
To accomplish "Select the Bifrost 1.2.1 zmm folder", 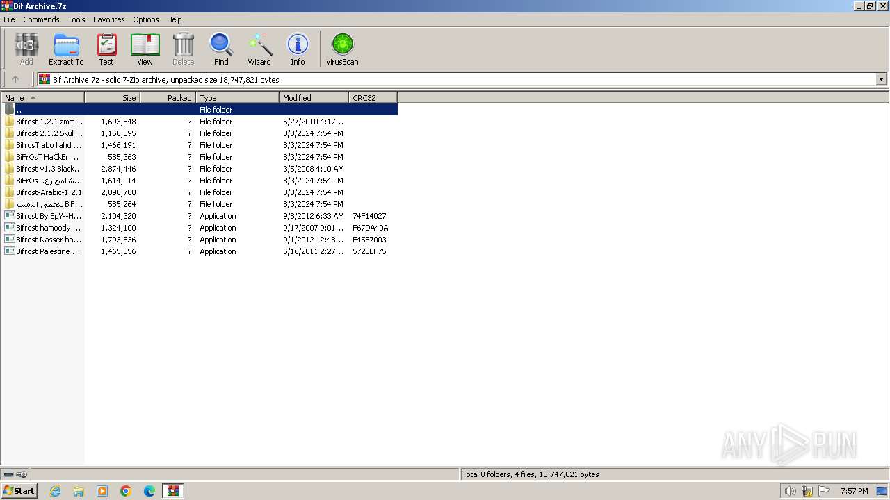I will (200, 122).
